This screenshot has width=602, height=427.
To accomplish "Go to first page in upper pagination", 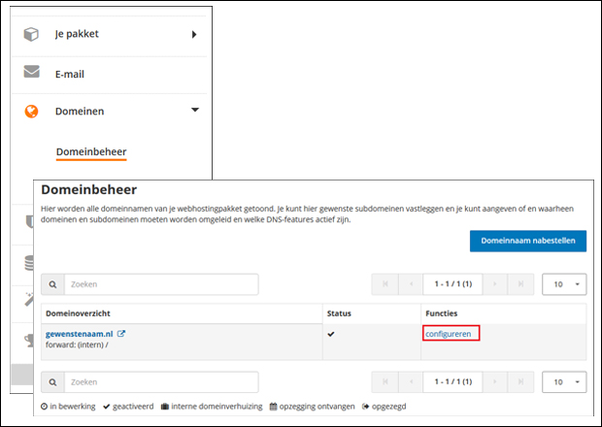I will (385, 284).
